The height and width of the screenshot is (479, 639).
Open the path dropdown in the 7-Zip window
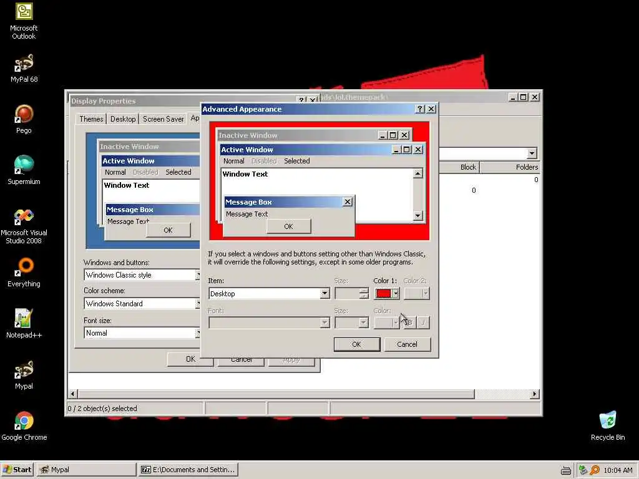(532, 153)
